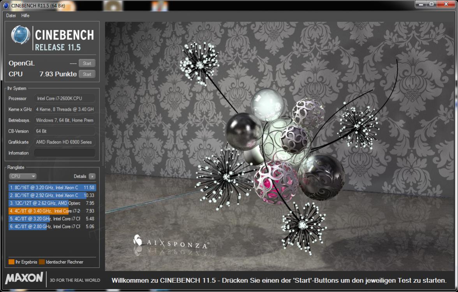Viewport: 458px width, 292px height.
Task: Click the orange 'Ihr Ergebnis' legend swatch
Action: (11, 262)
